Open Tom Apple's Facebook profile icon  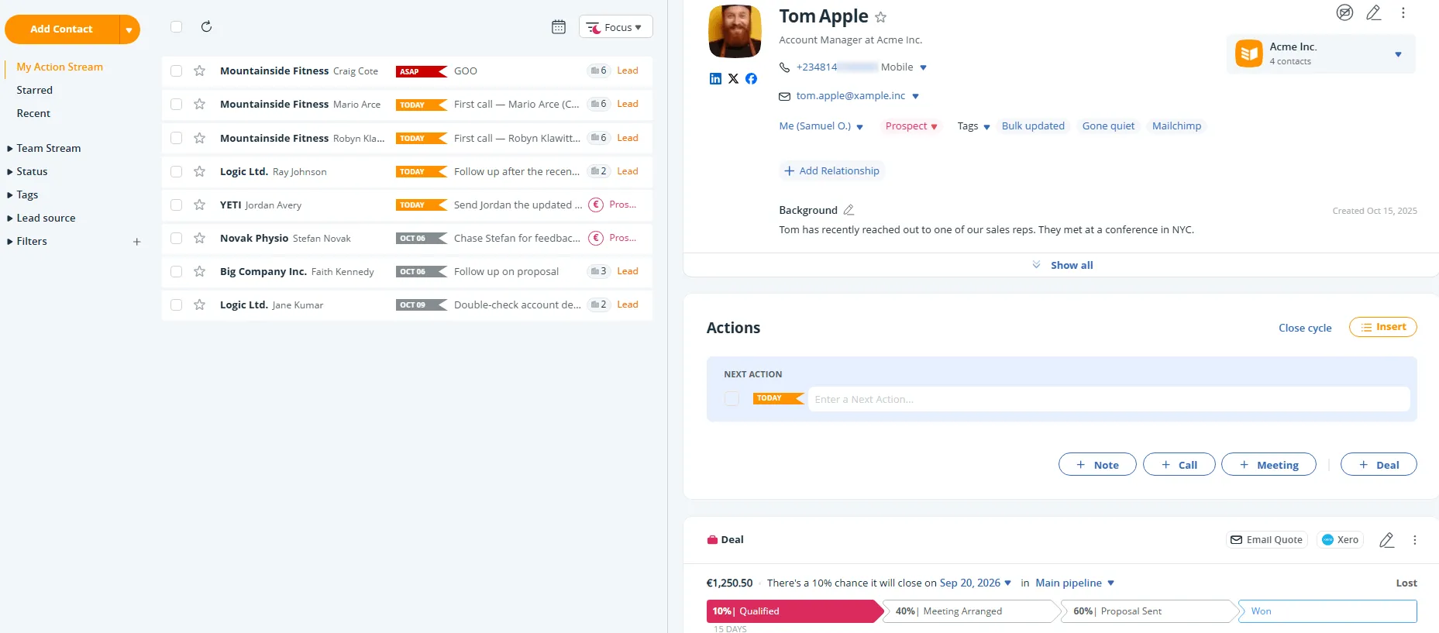point(751,78)
